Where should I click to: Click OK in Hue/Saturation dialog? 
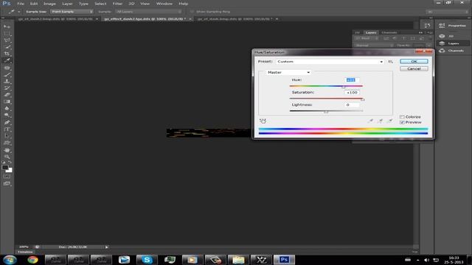pos(414,61)
